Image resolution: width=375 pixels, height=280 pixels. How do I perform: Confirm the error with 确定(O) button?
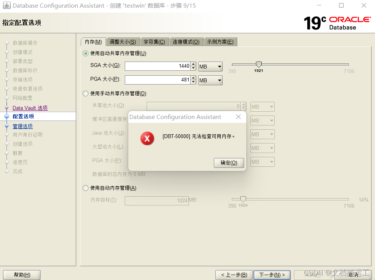(x=229, y=163)
